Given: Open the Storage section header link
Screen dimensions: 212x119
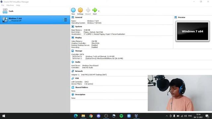Looking at the screenshot, I should (79, 51).
